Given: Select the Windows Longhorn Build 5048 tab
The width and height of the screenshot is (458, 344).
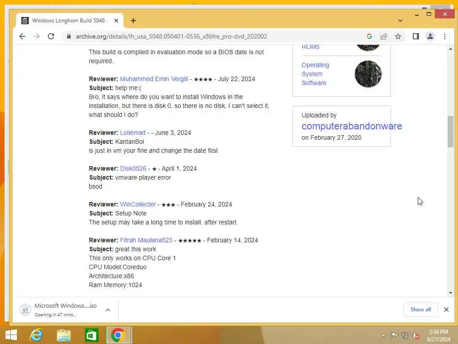Looking at the screenshot, I should coord(70,21).
